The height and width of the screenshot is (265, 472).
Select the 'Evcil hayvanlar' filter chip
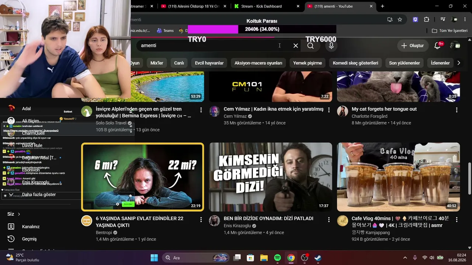coord(209,63)
